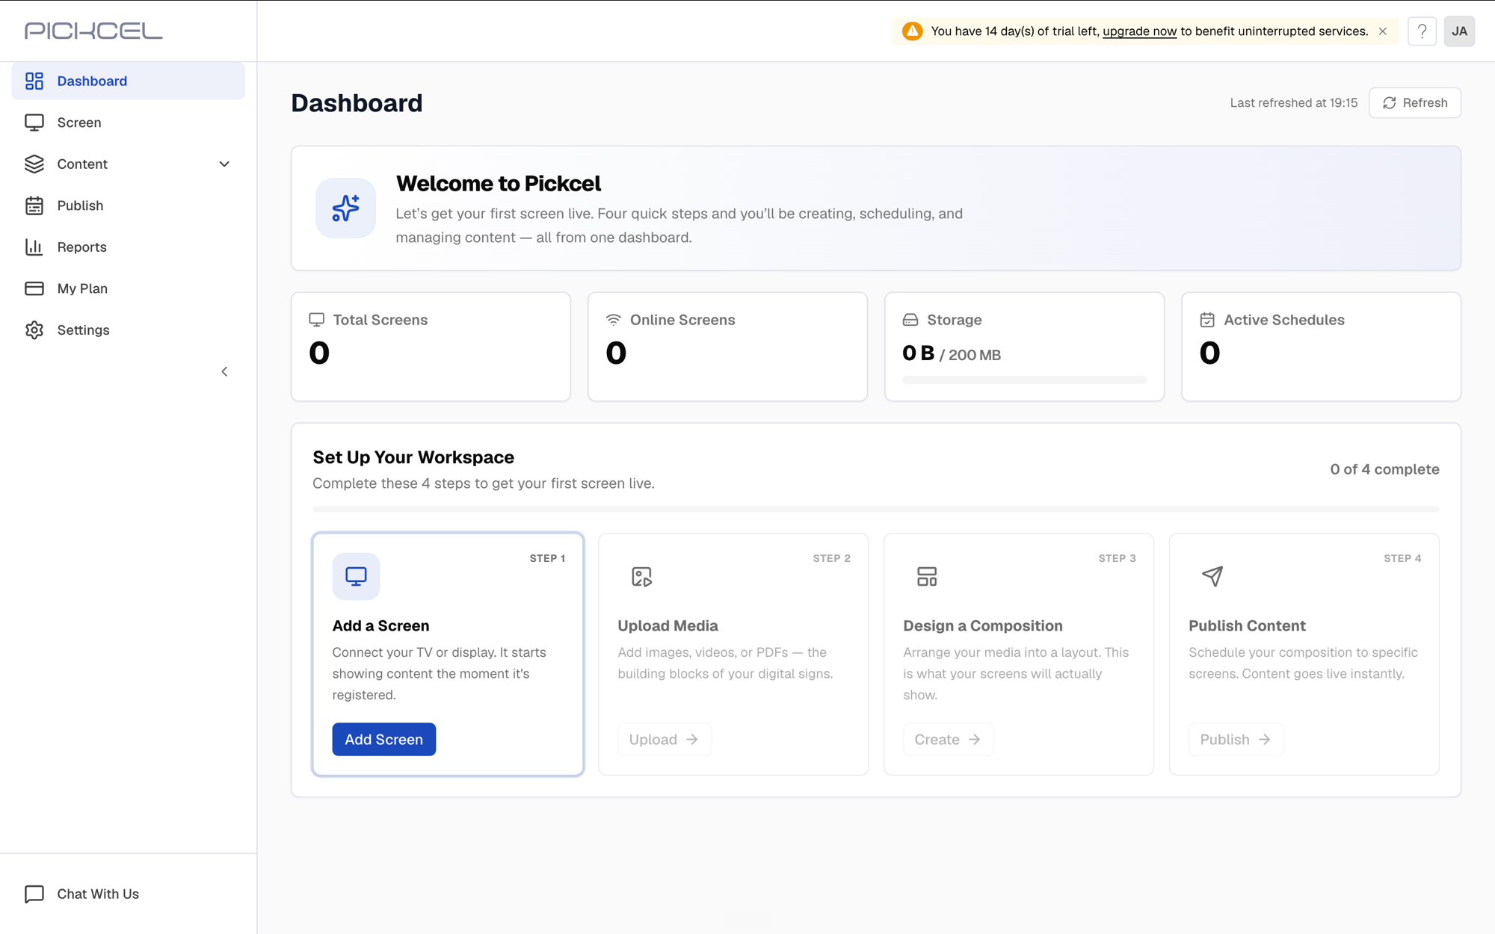Click the Publish Content step title

coord(1247,626)
